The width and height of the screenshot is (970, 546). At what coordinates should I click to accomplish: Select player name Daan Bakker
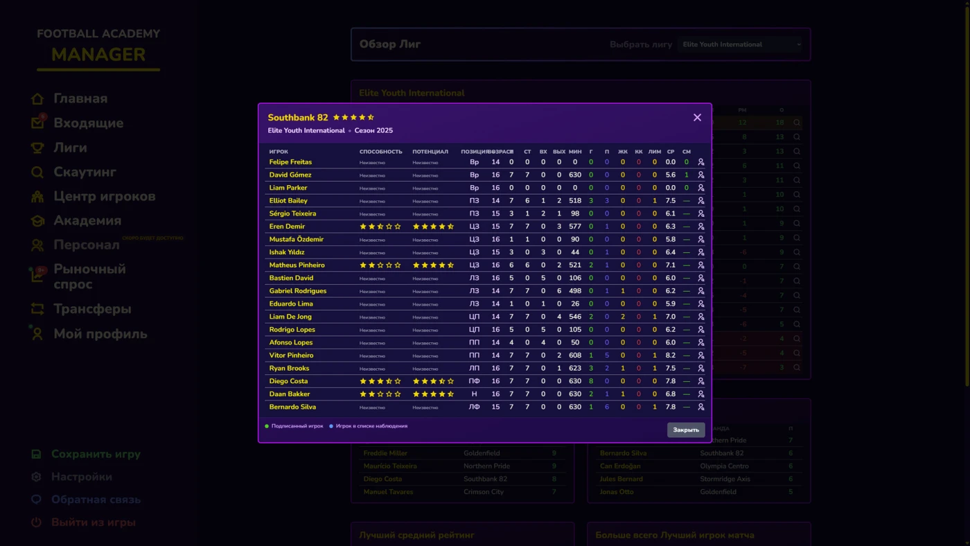click(x=290, y=394)
